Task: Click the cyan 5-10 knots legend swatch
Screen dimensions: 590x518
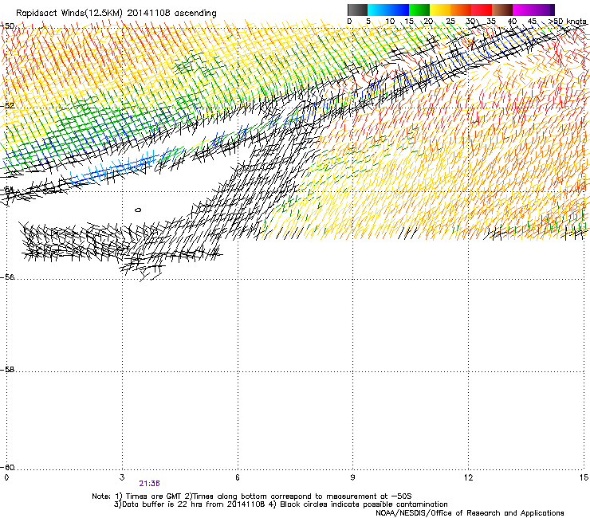Action: (378, 10)
